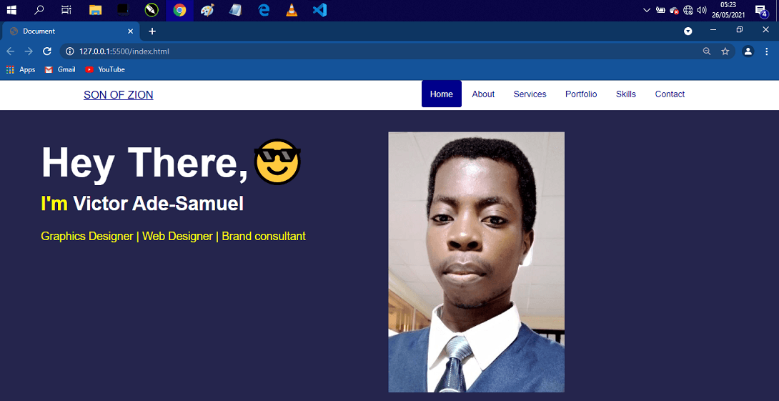Launch Visual Studio Code from the taskbar
The height and width of the screenshot is (401, 779).
(319, 10)
